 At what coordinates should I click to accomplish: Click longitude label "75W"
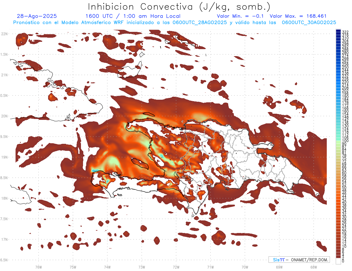pyautogui.click(x=73, y=267)
